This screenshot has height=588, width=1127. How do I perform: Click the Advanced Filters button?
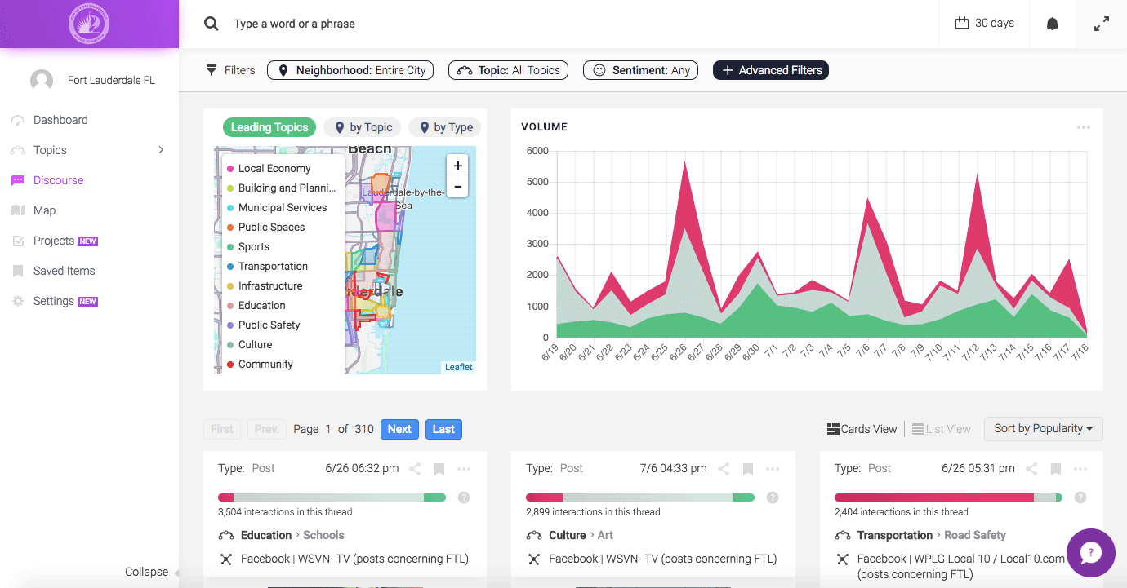(771, 70)
